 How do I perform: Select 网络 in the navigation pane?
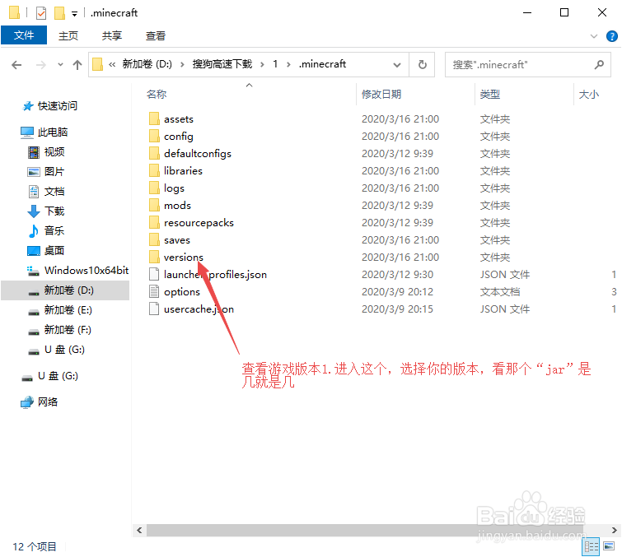click(x=48, y=402)
